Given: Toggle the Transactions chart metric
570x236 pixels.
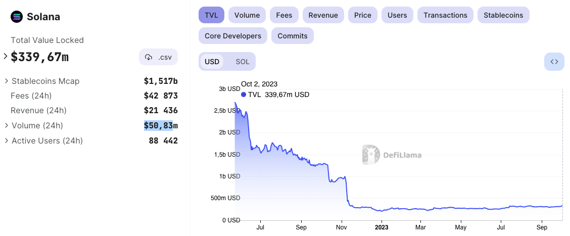Looking at the screenshot, I should click(x=445, y=15).
